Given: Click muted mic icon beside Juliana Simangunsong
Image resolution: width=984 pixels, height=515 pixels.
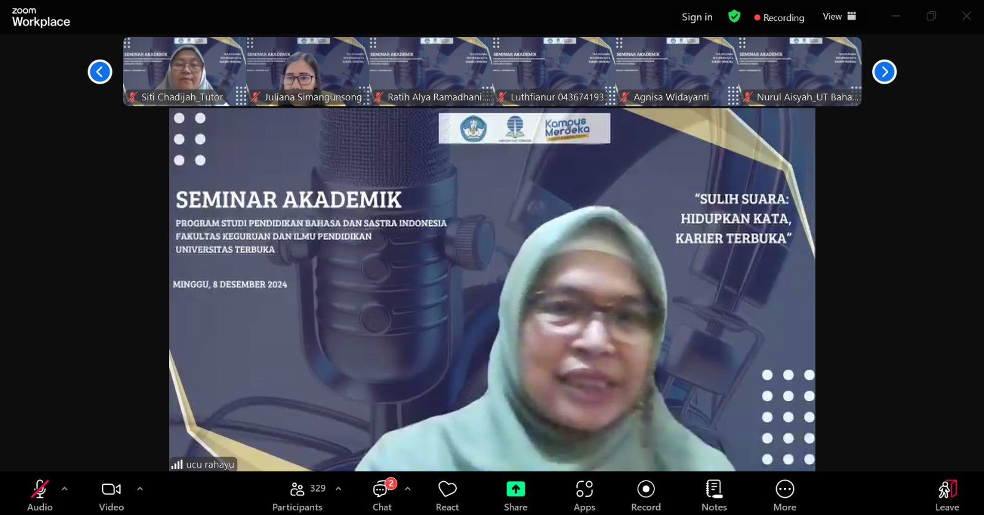Looking at the screenshot, I should pos(256,97).
